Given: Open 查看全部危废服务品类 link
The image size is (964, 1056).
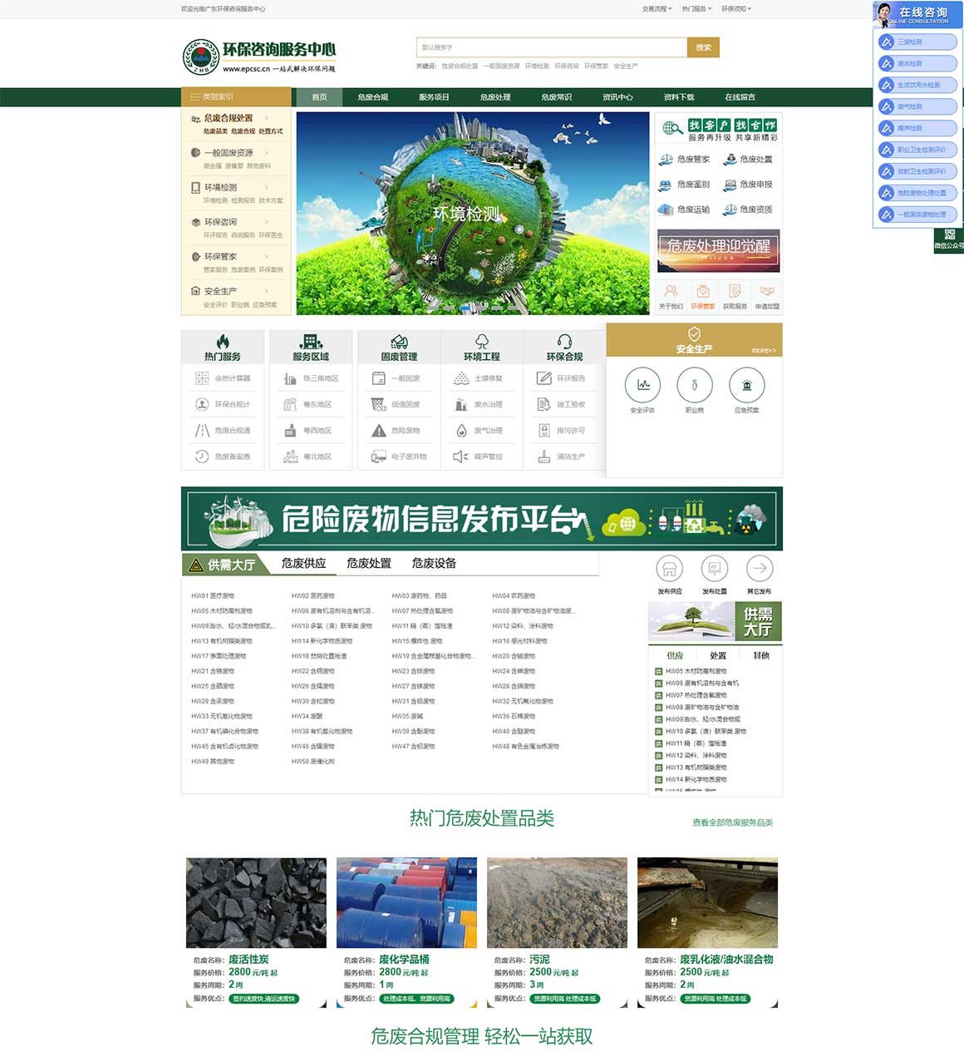Looking at the screenshot, I should (732, 822).
